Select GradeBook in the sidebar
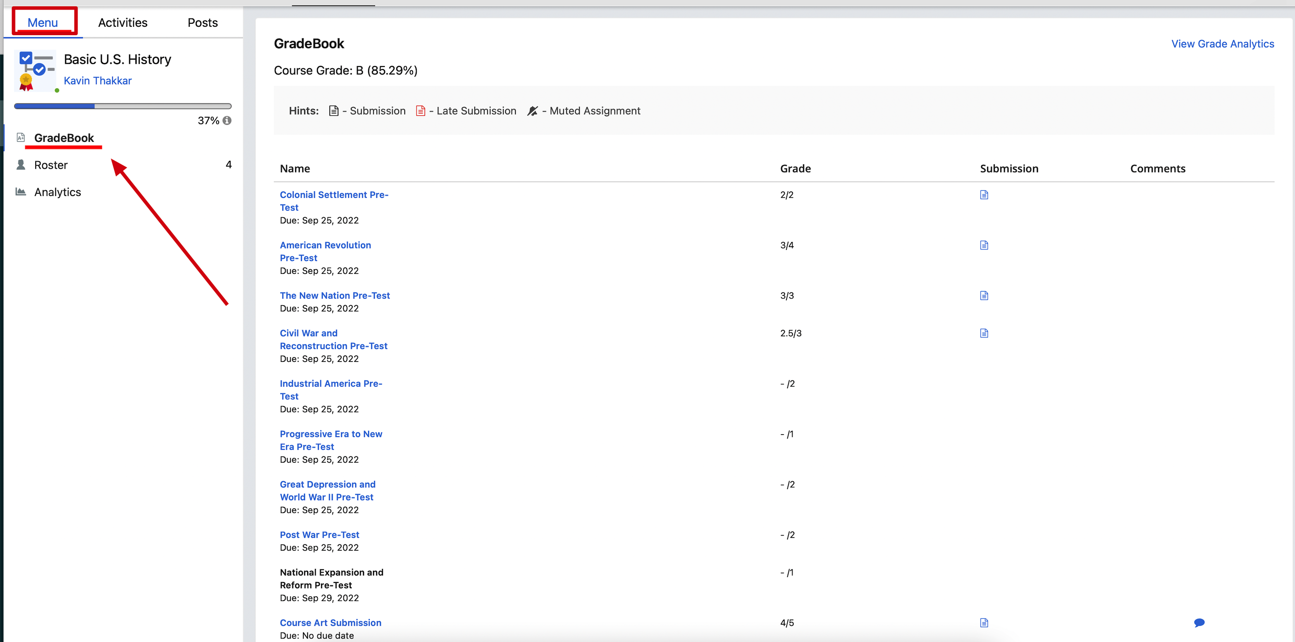This screenshot has width=1295, height=642. [64, 138]
